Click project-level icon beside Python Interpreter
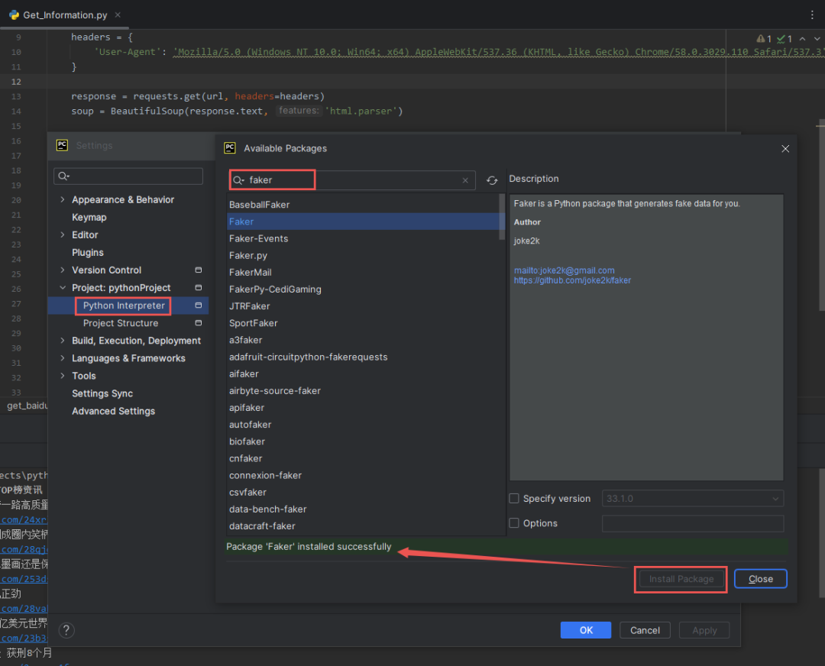Image resolution: width=825 pixels, height=666 pixels. point(199,305)
